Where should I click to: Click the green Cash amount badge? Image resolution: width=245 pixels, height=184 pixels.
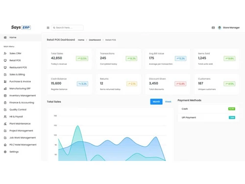(232, 109)
